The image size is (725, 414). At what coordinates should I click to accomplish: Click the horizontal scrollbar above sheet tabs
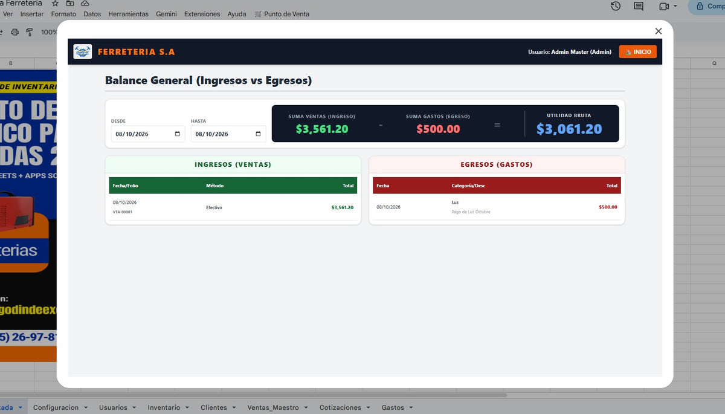pyautogui.click(x=254, y=395)
